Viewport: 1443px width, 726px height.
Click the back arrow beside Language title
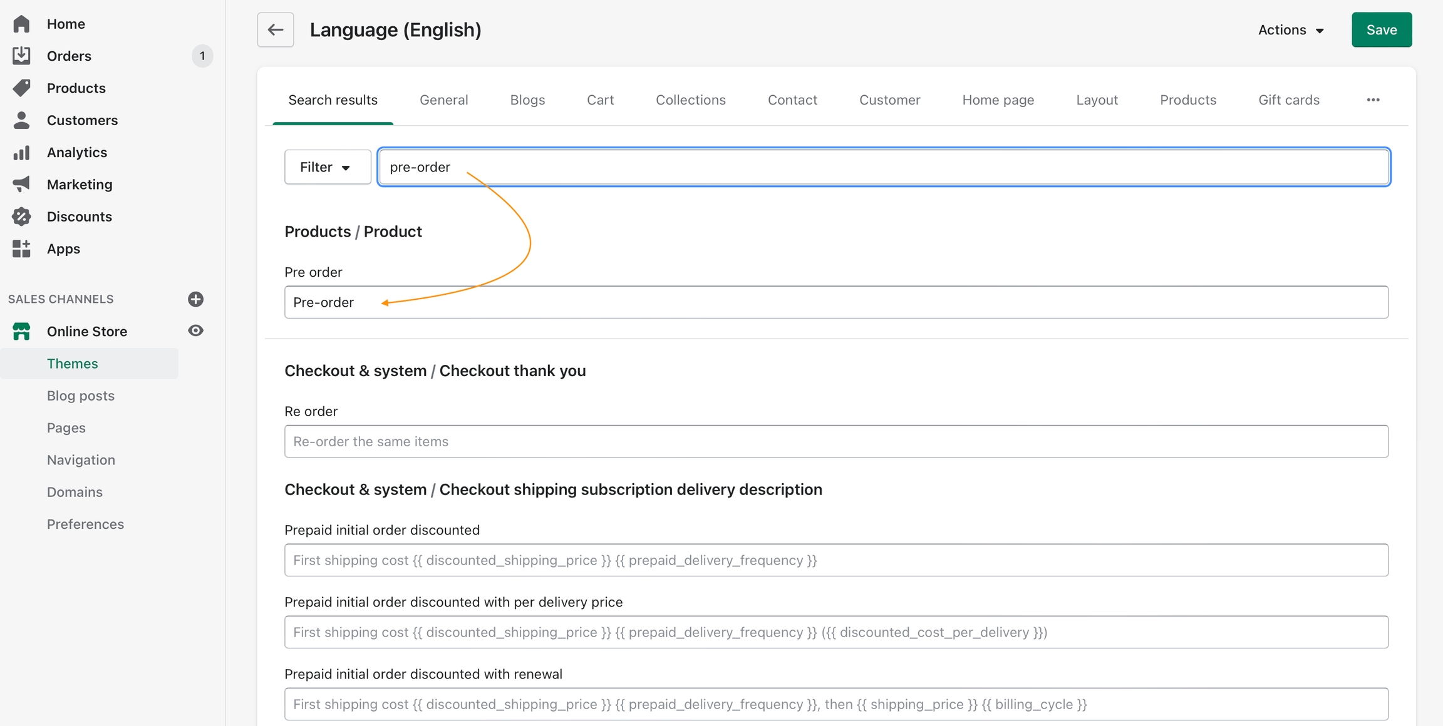pyautogui.click(x=276, y=29)
